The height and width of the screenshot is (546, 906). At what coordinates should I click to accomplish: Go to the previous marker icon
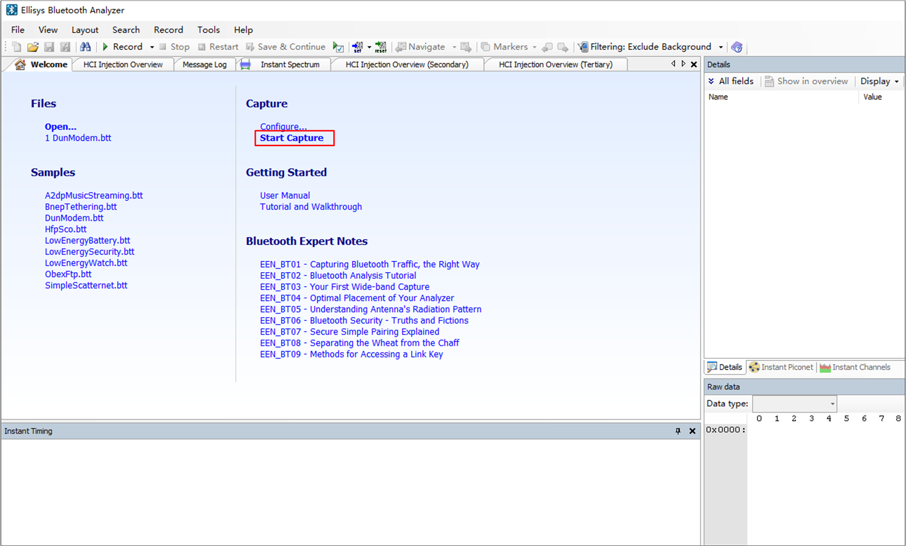(x=547, y=47)
